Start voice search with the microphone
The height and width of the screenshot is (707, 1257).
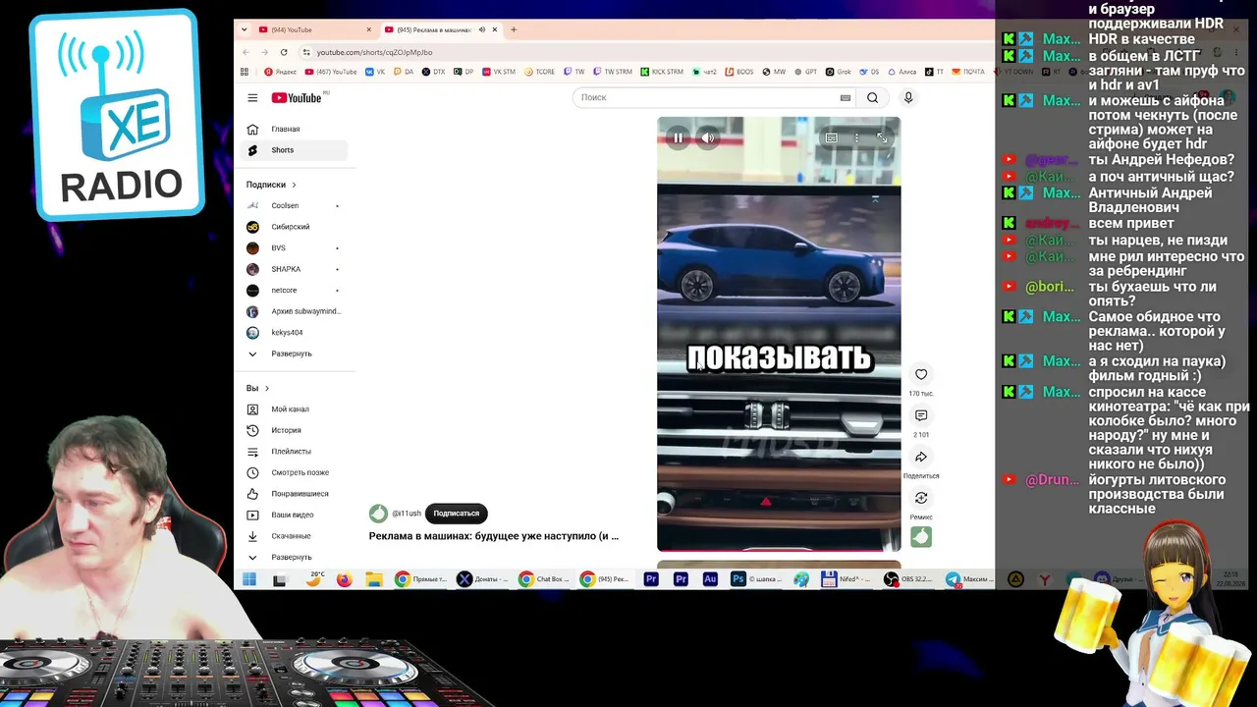(908, 98)
